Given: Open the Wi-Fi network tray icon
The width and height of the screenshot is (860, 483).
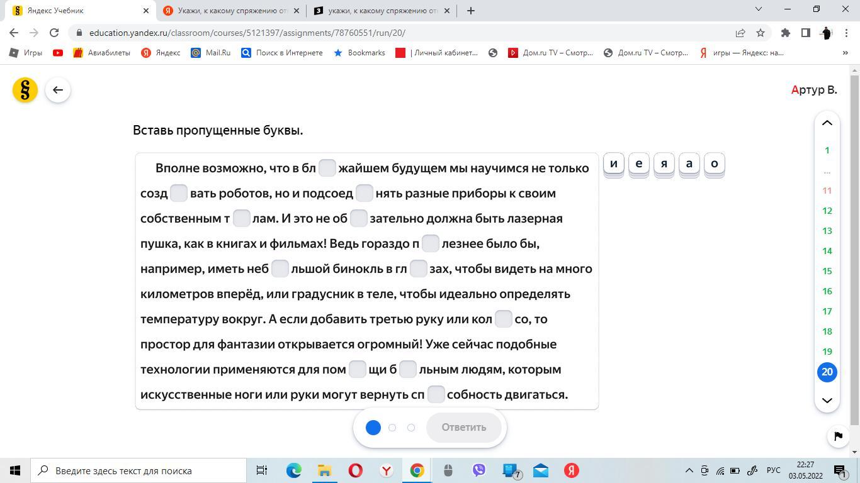Looking at the screenshot, I should [720, 470].
